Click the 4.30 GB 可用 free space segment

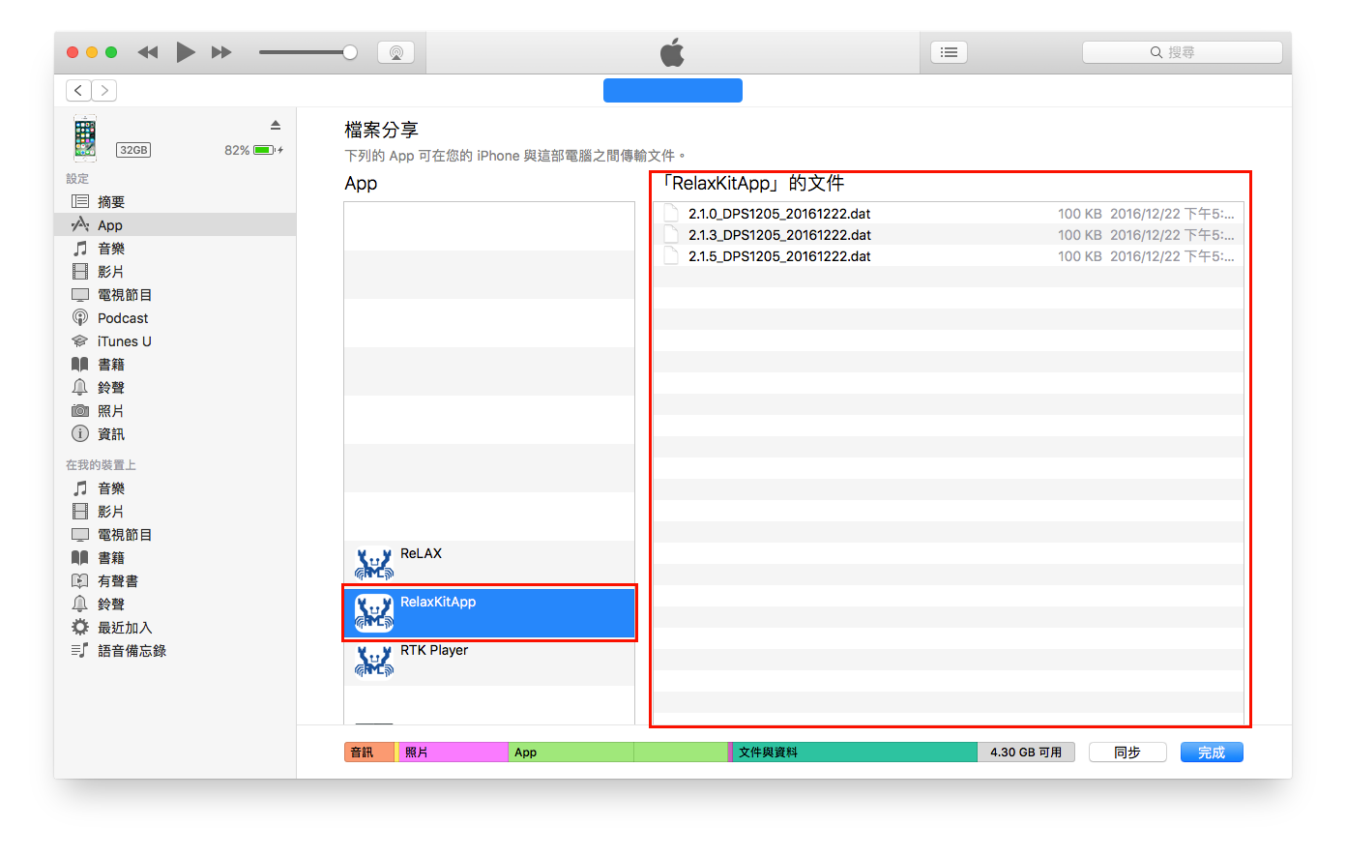(x=1026, y=752)
